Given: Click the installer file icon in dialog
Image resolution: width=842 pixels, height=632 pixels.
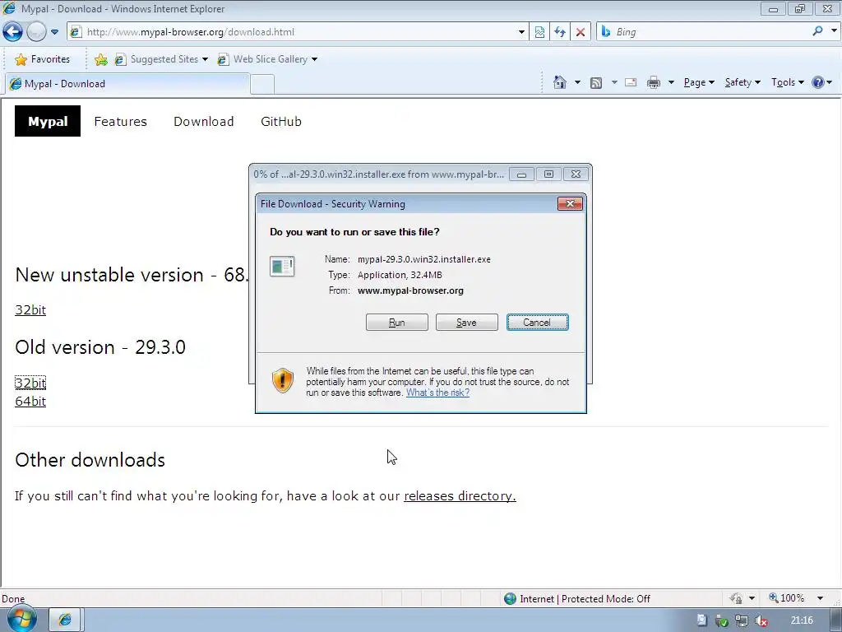Looking at the screenshot, I should (282, 266).
